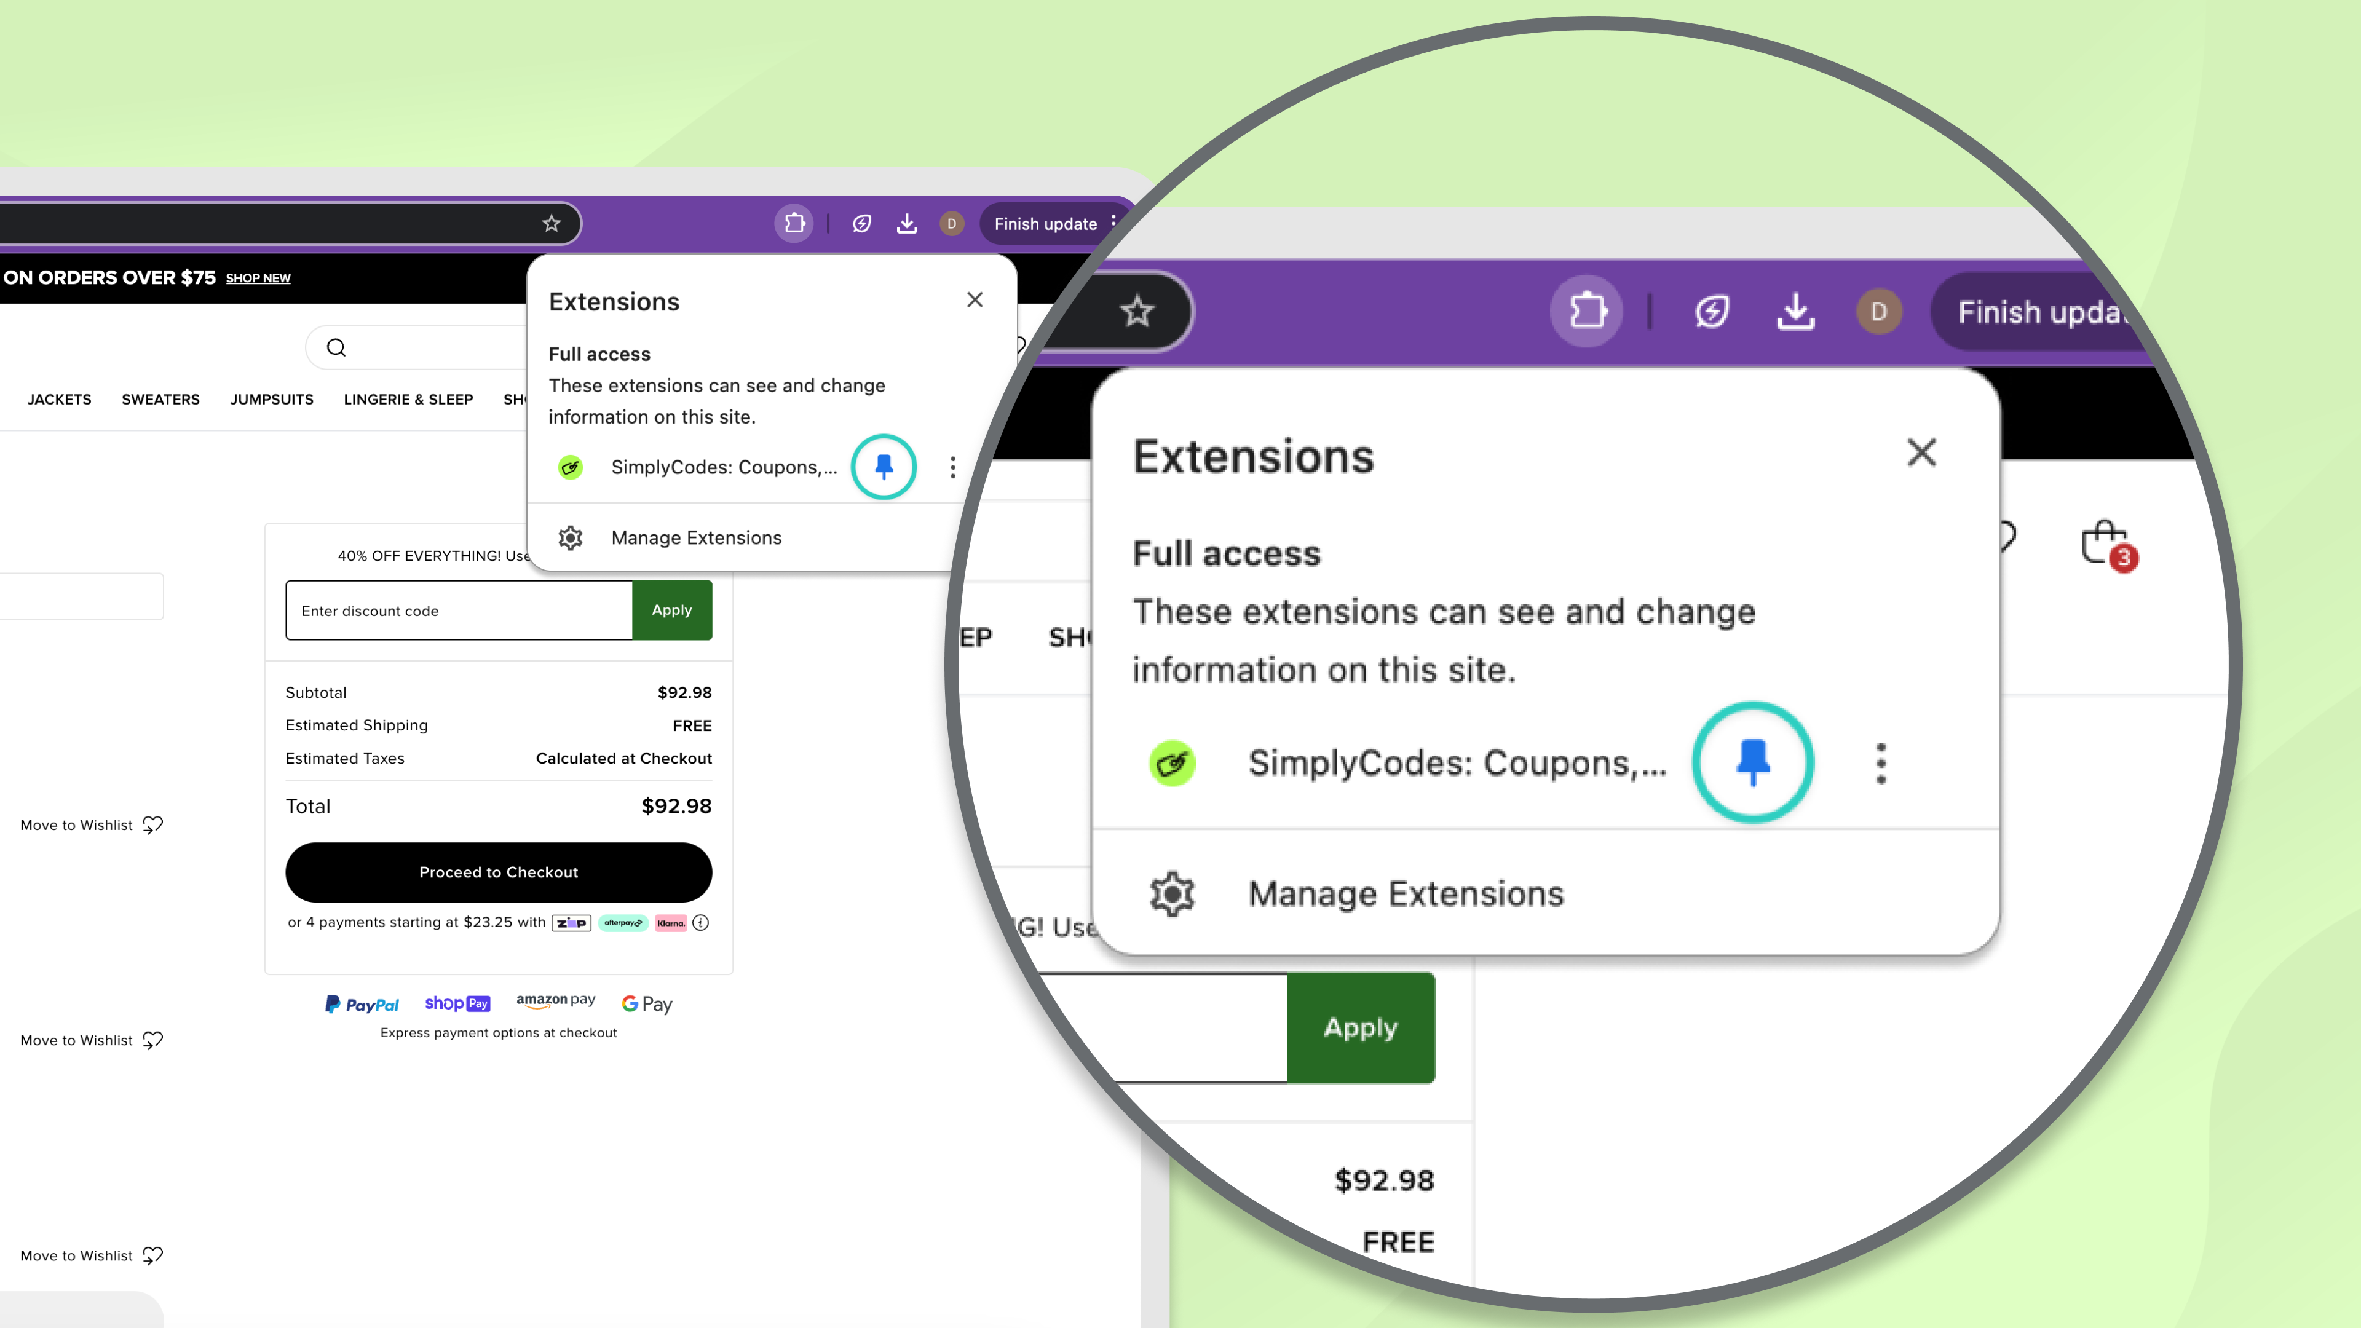Screen dimensions: 2361x1328
Task: Click the large SimplyCodes green logo in enlarged popup
Action: pos(1173,762)
